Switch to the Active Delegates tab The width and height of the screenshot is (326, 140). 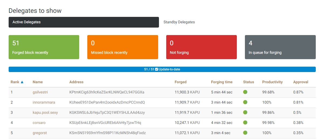click(84, 22)
